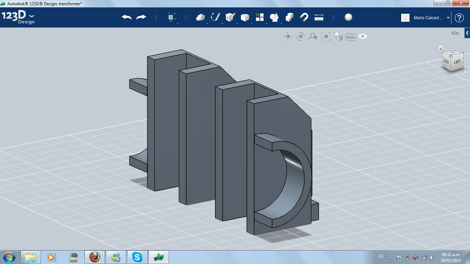Show hidden system tray icons
Viewport: 470px width, 264px height.
(x=391, y=257)
